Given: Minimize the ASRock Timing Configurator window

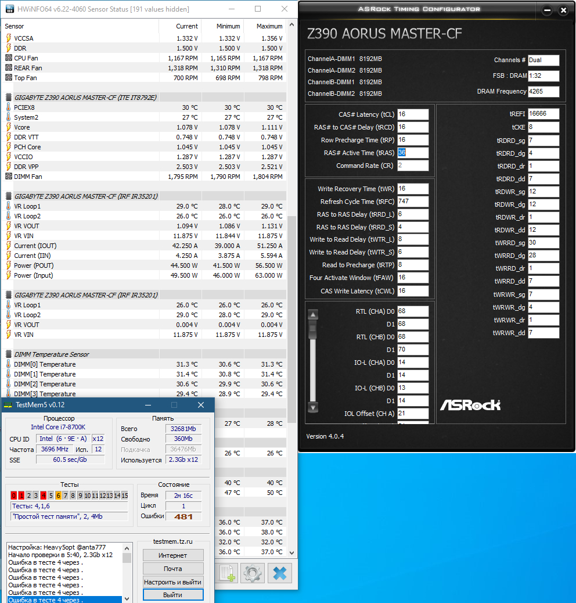Looking at the screenshot, I should click(x=547, y=10).
